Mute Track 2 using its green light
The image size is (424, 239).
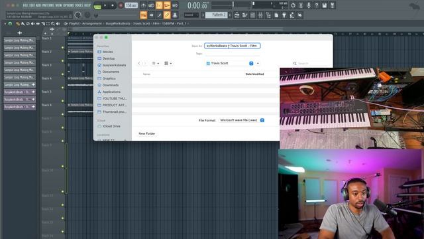(62, 61)
